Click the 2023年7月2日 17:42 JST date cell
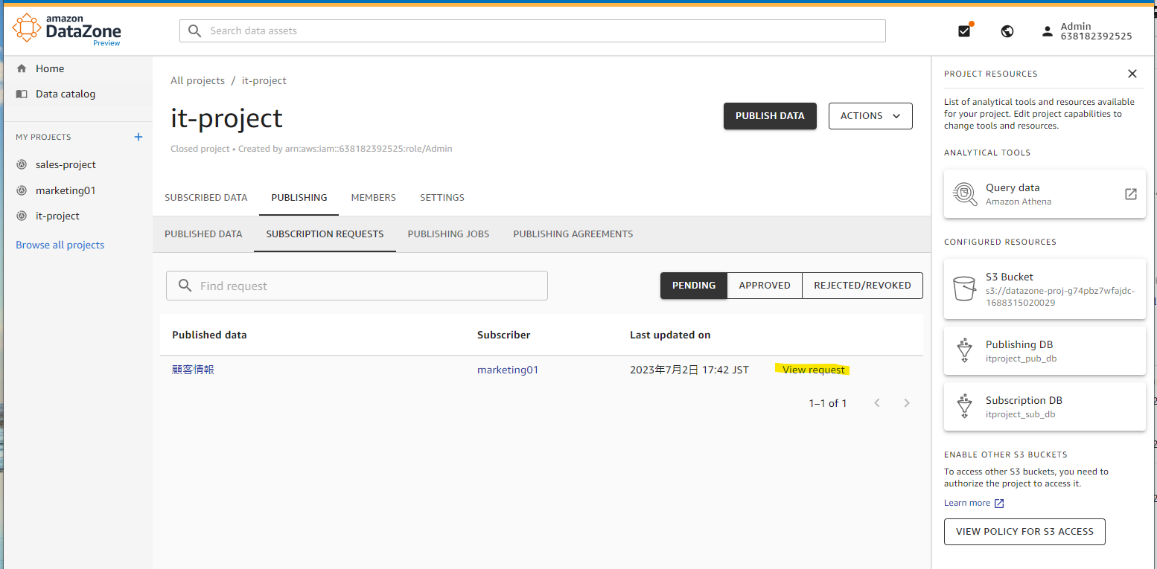Image resolution: width=1157 pixels, height=569 pixels. [689, 370]
